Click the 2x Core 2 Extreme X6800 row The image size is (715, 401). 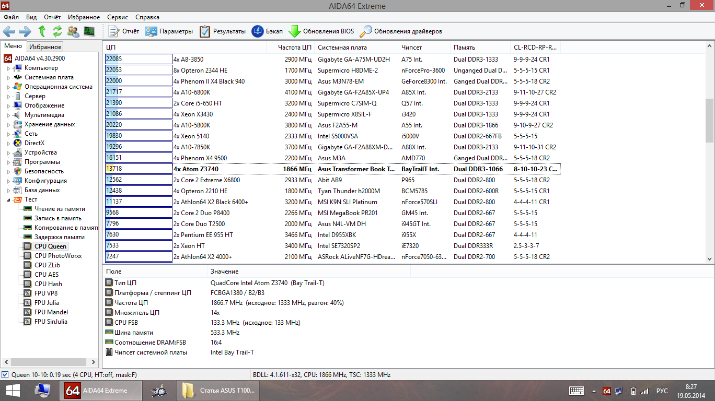[x=332, y=180]
